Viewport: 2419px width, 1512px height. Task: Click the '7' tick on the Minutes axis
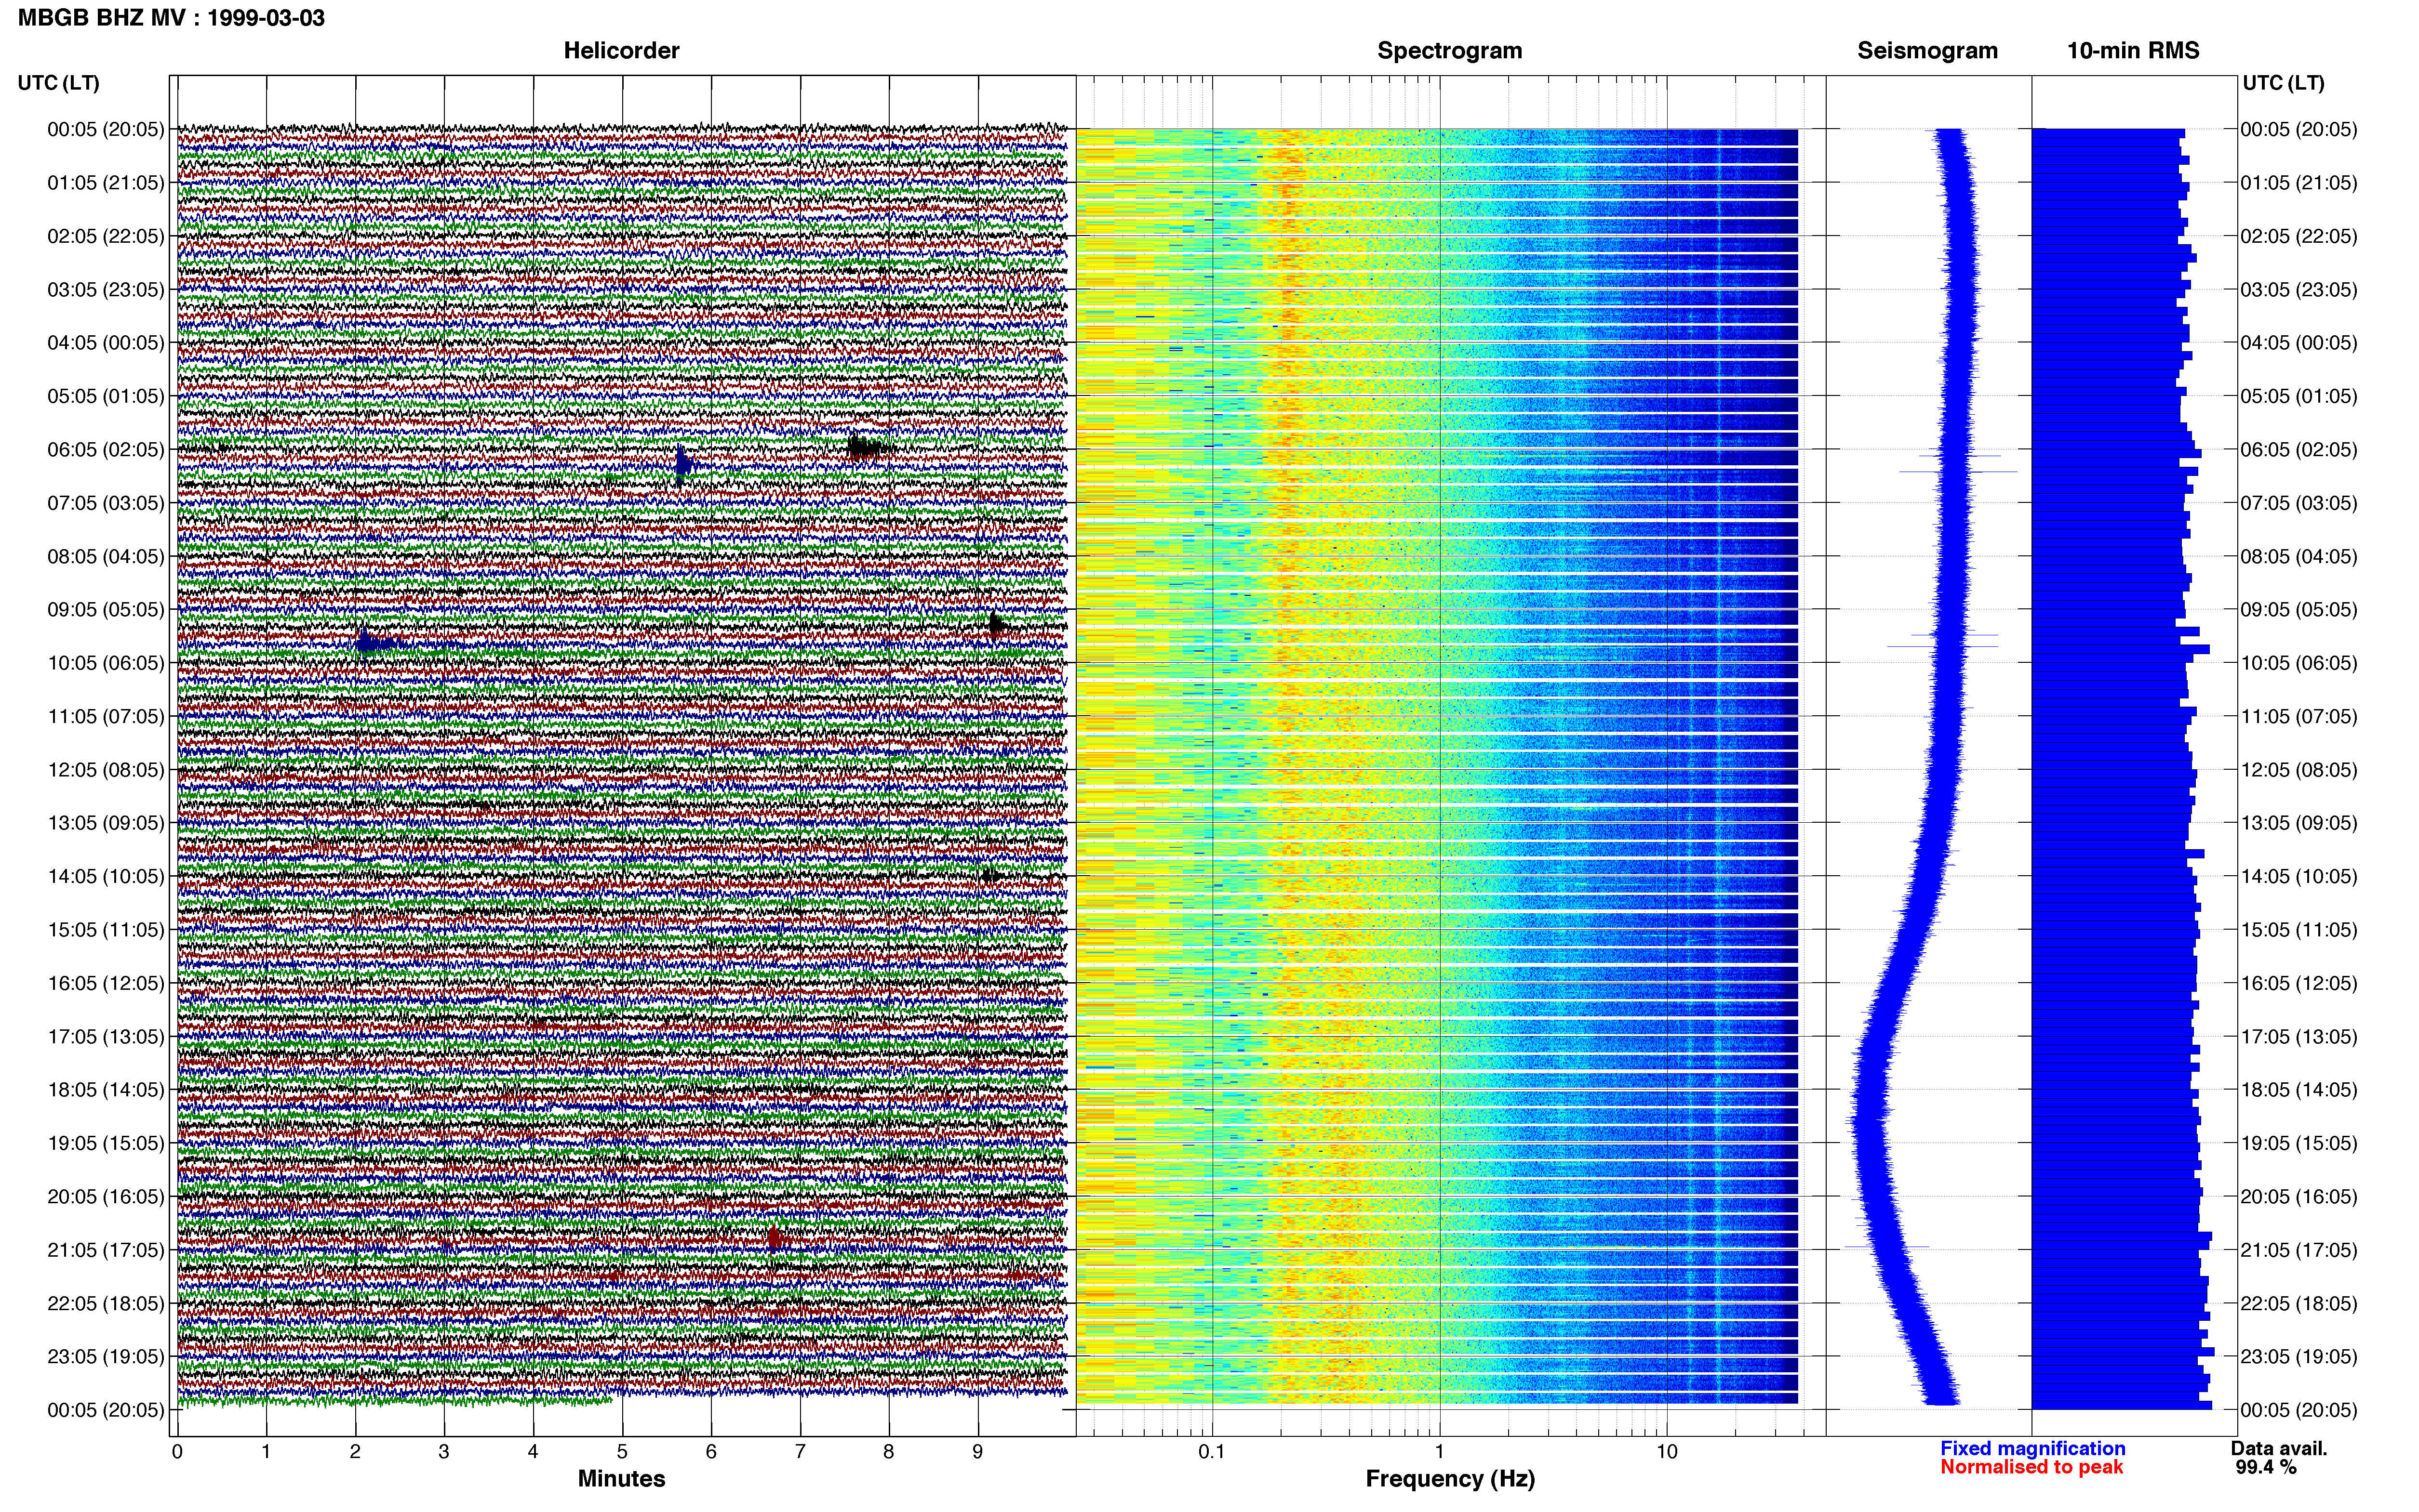(x=801, y=1452)
